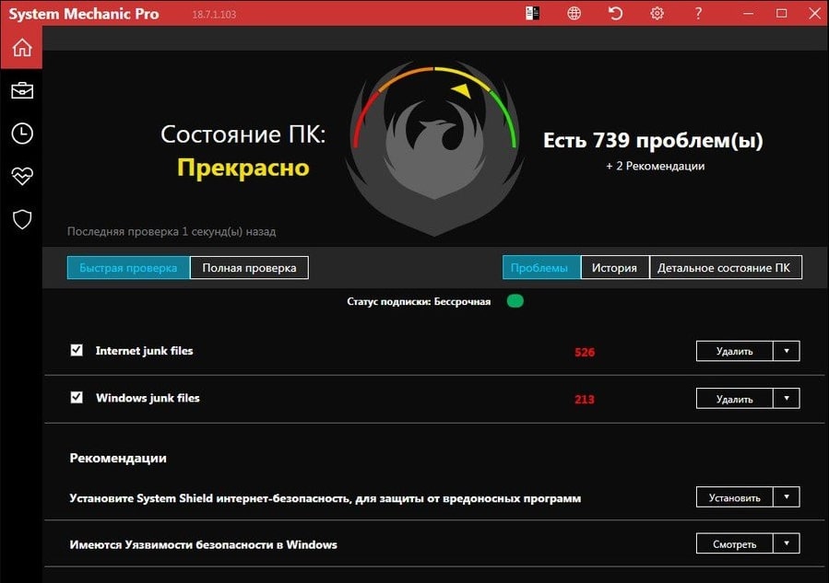Click the green subscription status indicator

[515, 301]
